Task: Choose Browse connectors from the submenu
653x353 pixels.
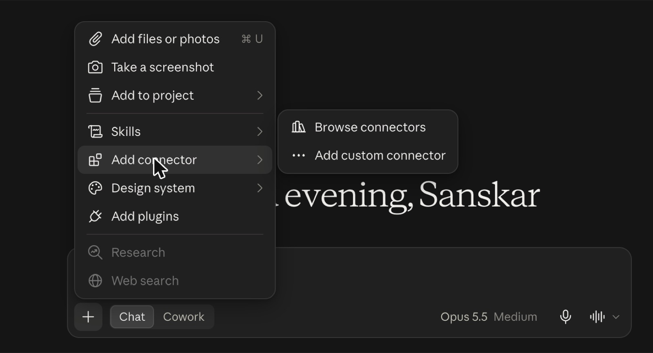Action: (368, 127)
